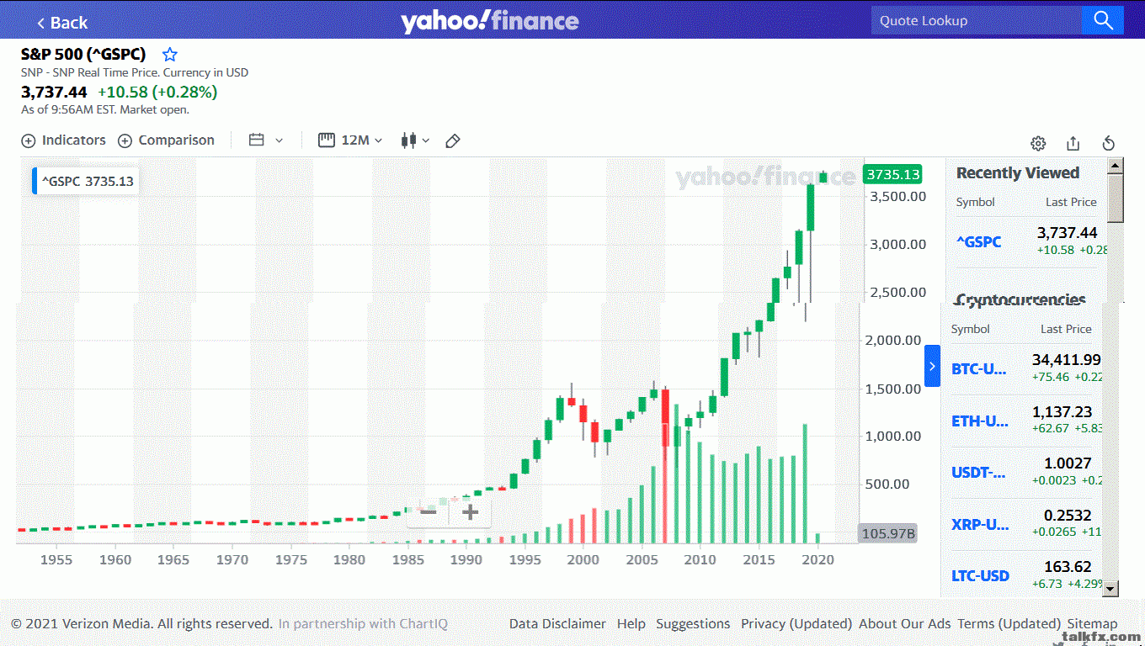Viewport: 1145px width, 646px height.
Task: Open the date range calendar dropdown
Action: coord(266,140)
